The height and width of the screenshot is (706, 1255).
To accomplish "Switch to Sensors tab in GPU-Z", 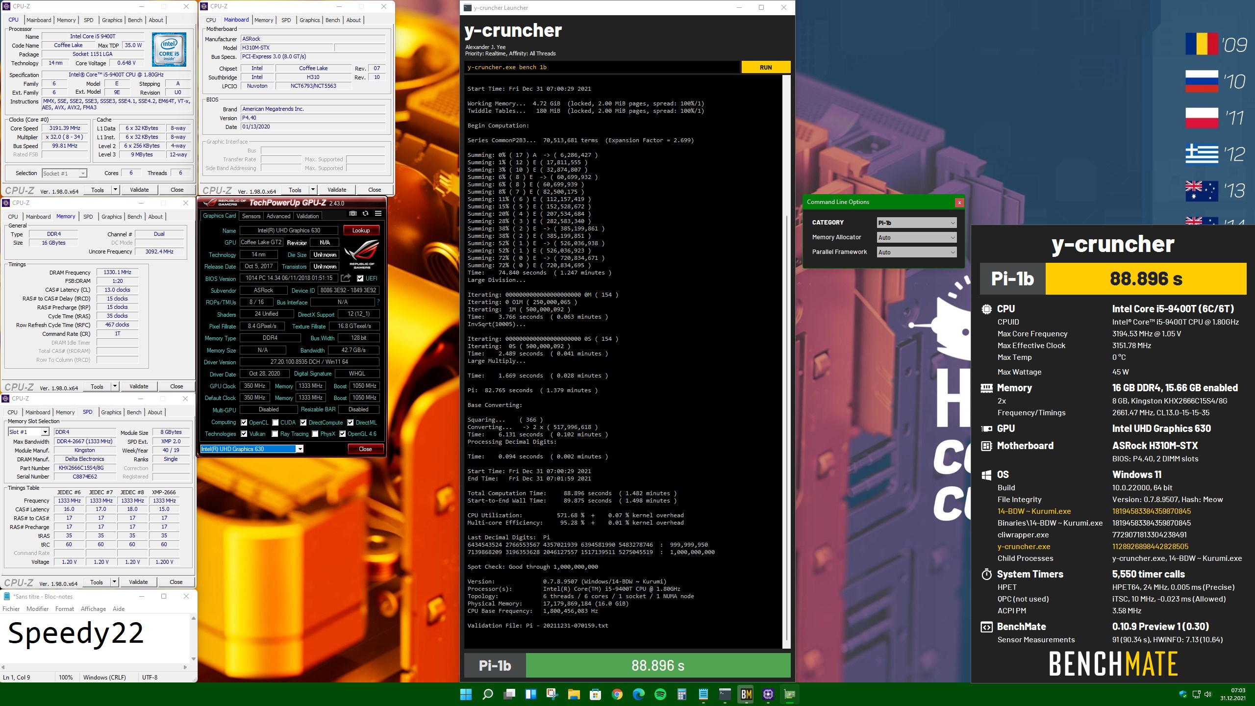I will [251, 216].
